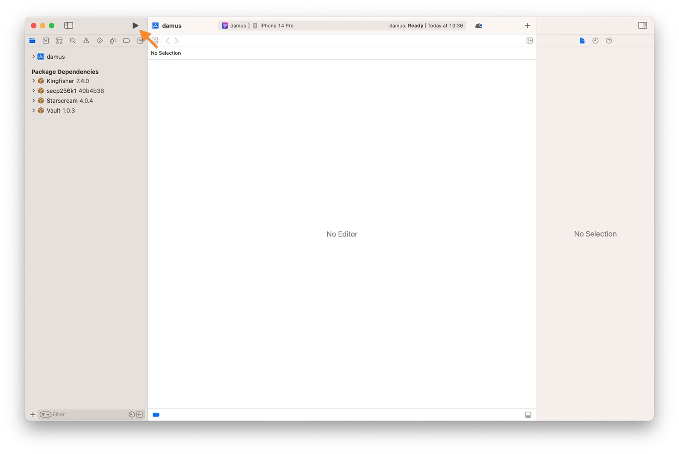Open the Find navigator magnifier
The width and height of the screenshot is (679, 454).
tap(72, 41)
